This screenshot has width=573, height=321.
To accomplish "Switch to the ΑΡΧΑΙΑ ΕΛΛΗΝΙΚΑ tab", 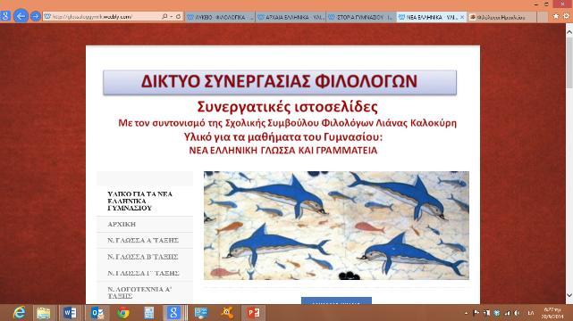I will pos(291,17).
